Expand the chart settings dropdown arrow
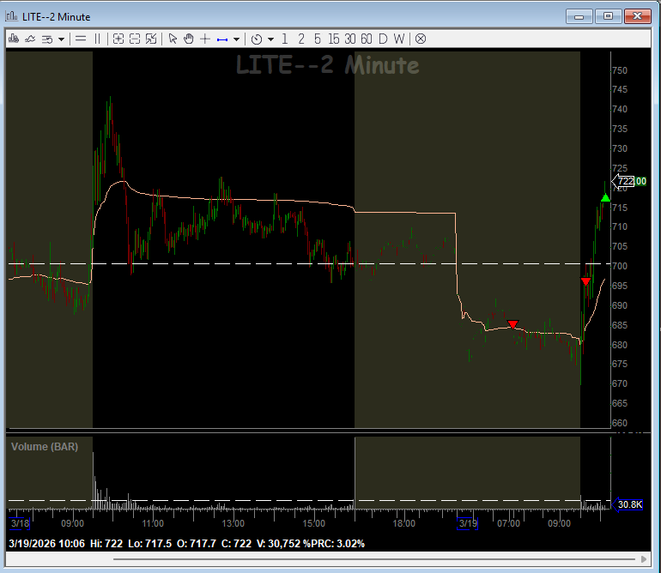The height and width of the screenshot is (573, 661). pyautogui.click(x=62, y=39)
